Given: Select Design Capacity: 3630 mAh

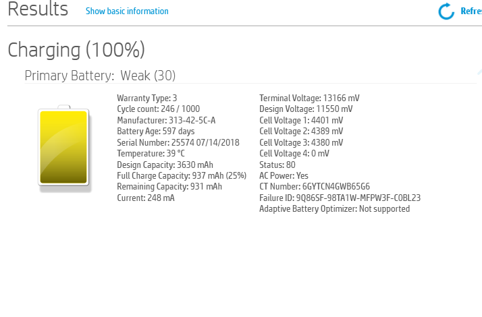Looking at the screenshot, I should tap(165, 165).
